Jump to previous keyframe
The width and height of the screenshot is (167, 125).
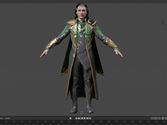coord(79,118)
